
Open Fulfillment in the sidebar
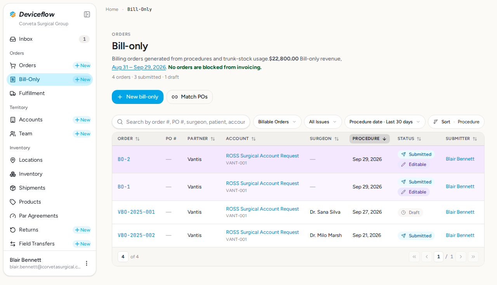pyautogui.click(x=50, y=93)
